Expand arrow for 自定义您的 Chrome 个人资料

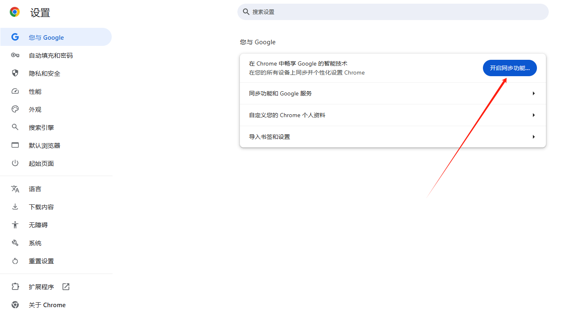click(534, 115)
